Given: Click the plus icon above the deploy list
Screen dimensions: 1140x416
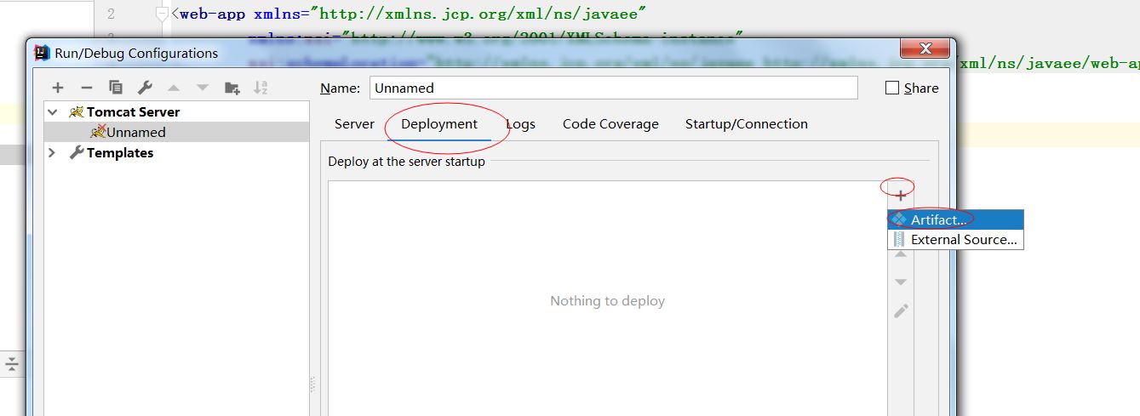Looking at the screenshot, I should pyautogui.click(x=901, y=195).
